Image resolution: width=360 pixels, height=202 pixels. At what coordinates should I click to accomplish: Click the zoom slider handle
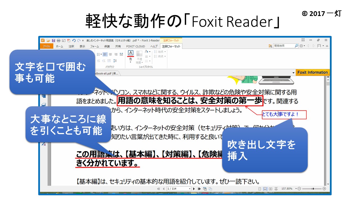click(313, 189)
